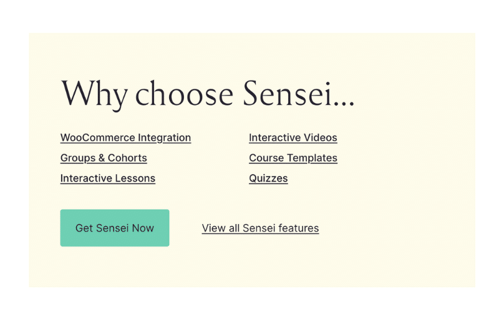Click the 'Why choose Sensei...' heading
Screen dimensions: 499x312
point(208,94)
